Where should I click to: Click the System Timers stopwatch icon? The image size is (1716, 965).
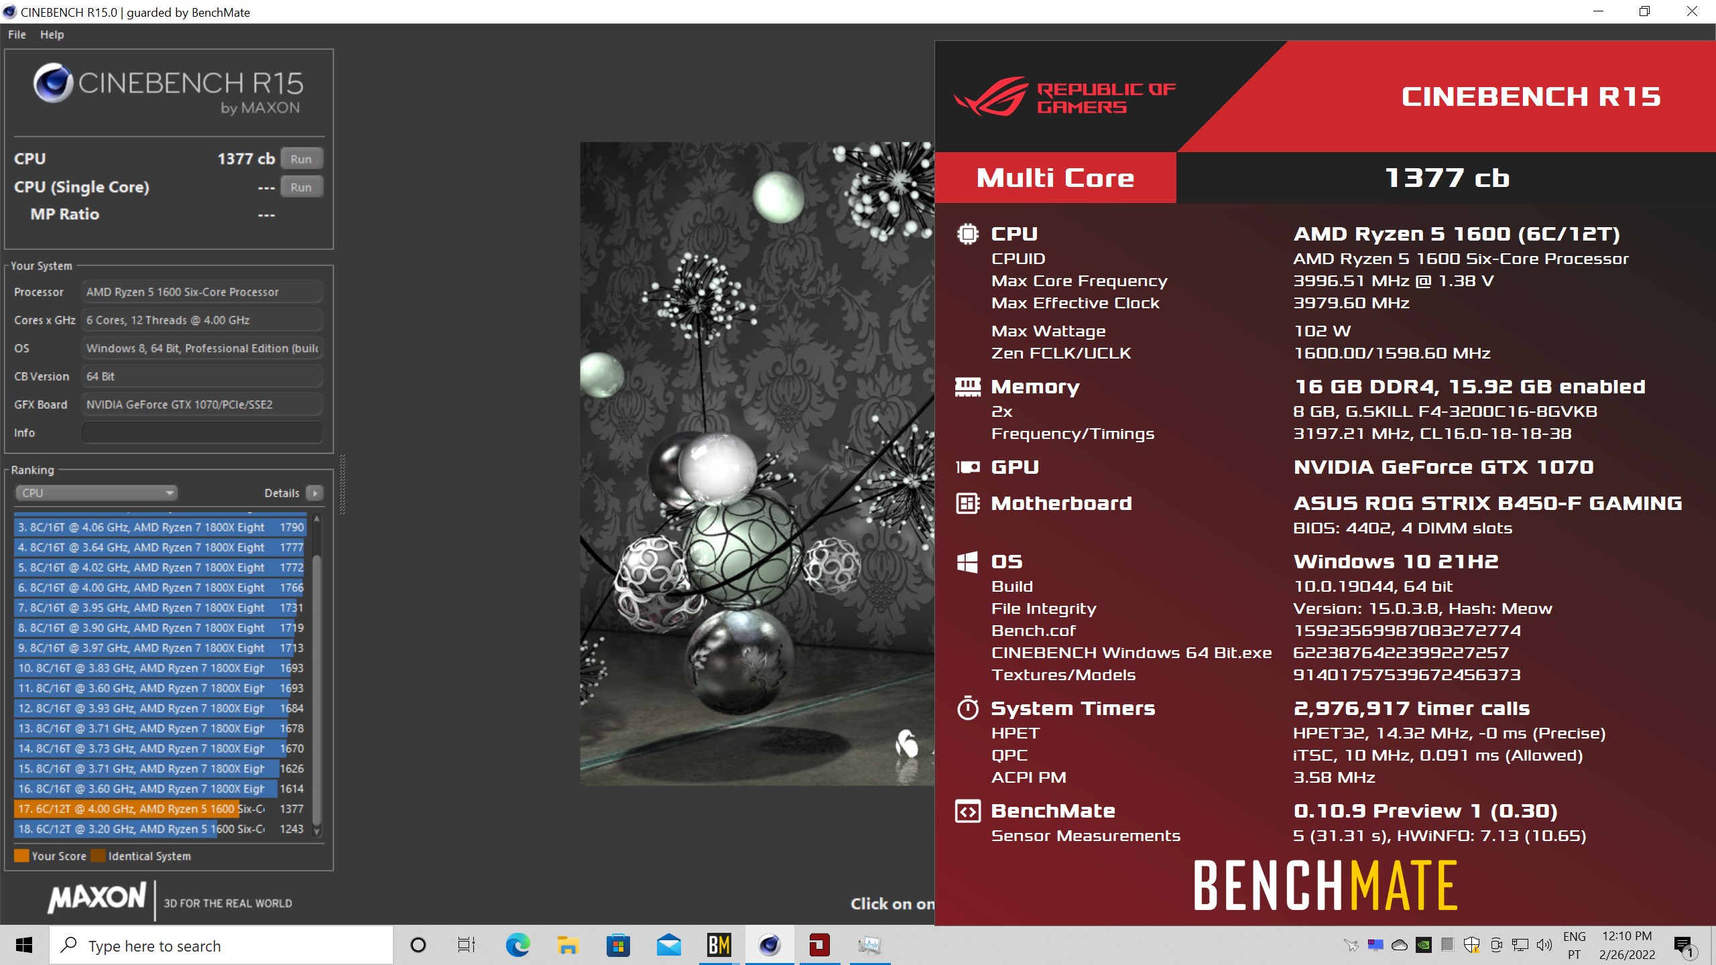pos(967,708)
